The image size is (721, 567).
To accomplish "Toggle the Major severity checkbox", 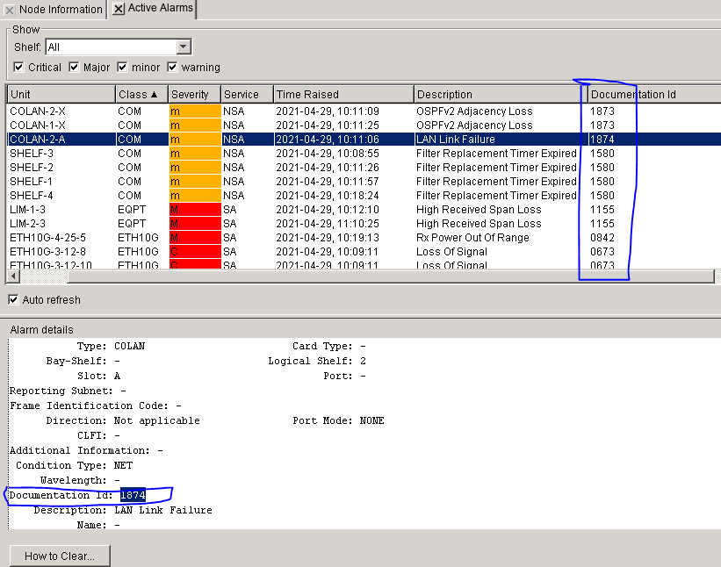I will coord(74,67).
